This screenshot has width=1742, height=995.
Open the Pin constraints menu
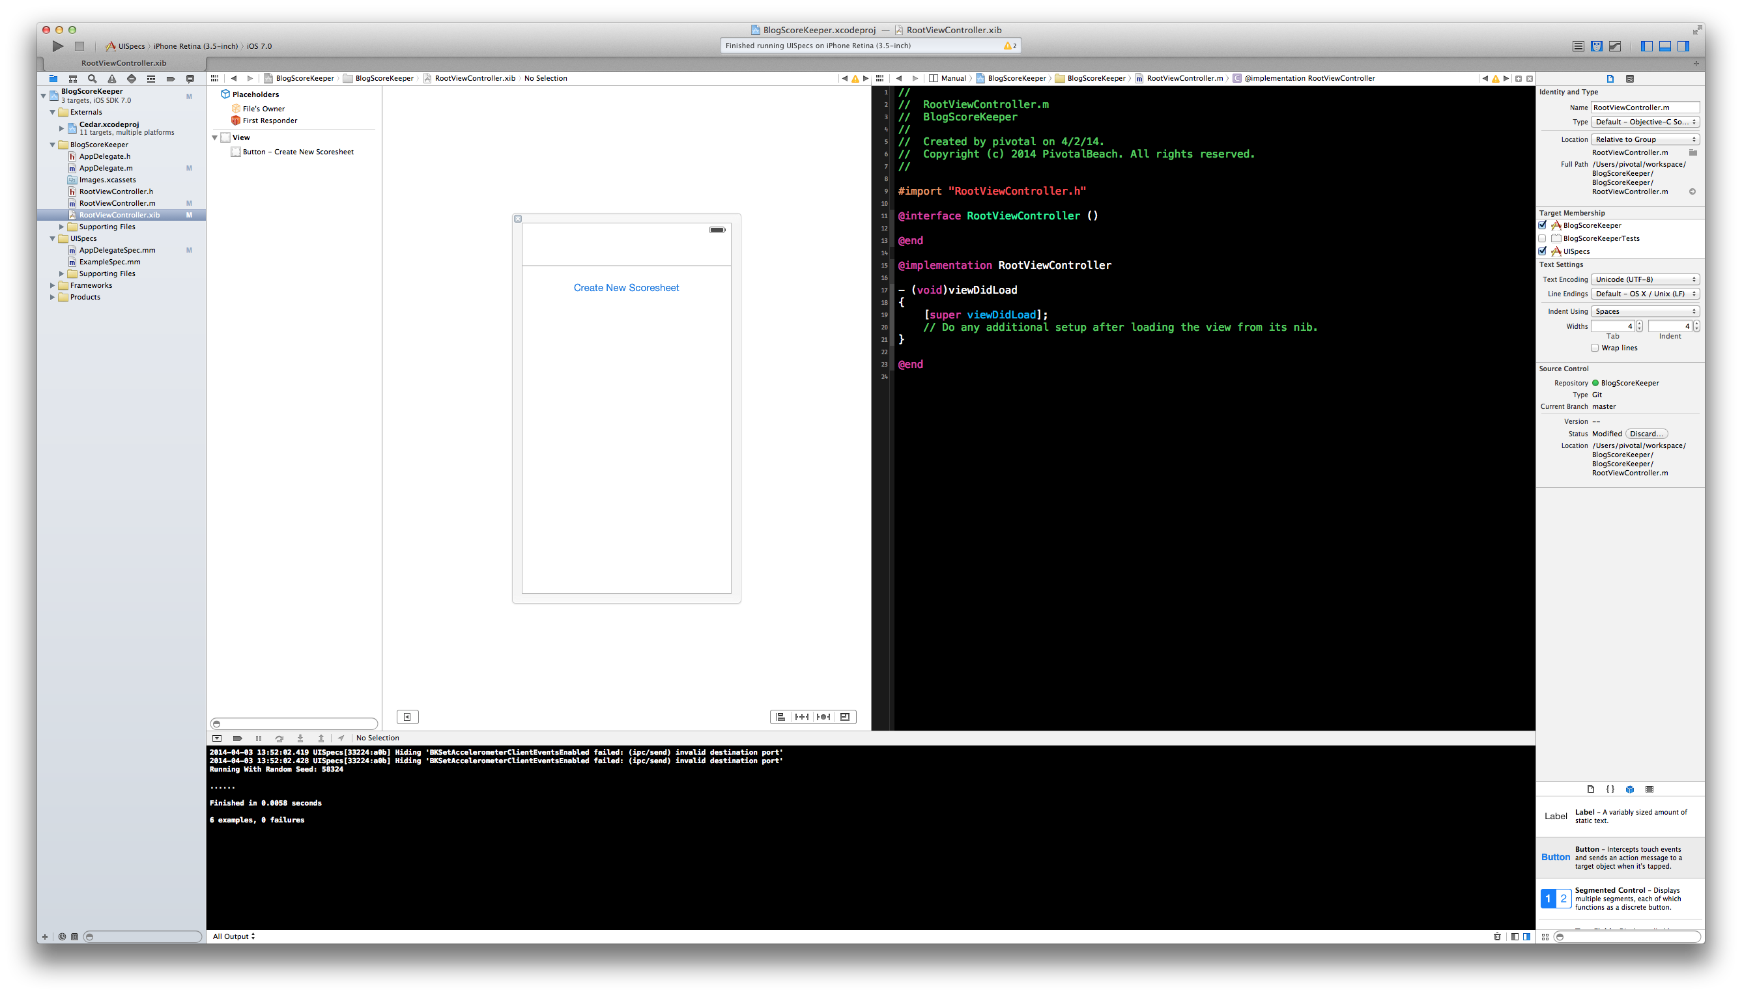802,717
